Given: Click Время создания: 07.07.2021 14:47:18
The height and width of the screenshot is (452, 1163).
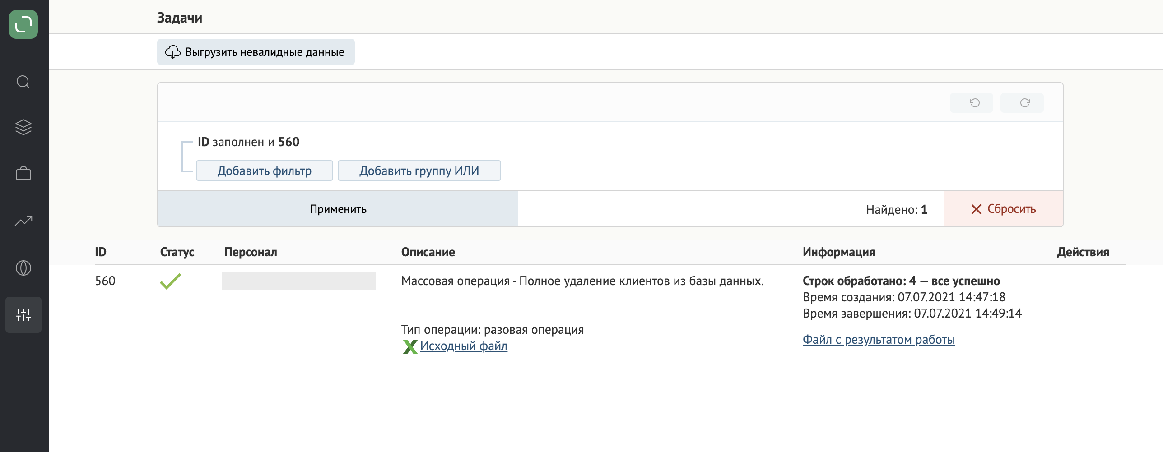Looking at the screenshot, I should pyautogui.click(x=904, y=297).
